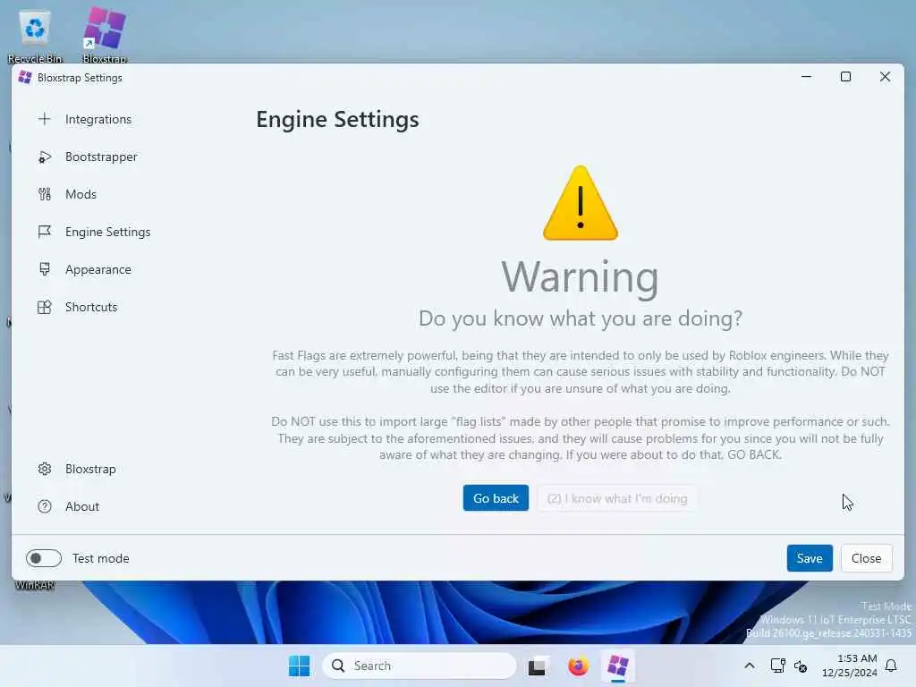Close the Bloxstrap Settings window with X
Viewport: 916px width, 687px height.
coord(885,77)
